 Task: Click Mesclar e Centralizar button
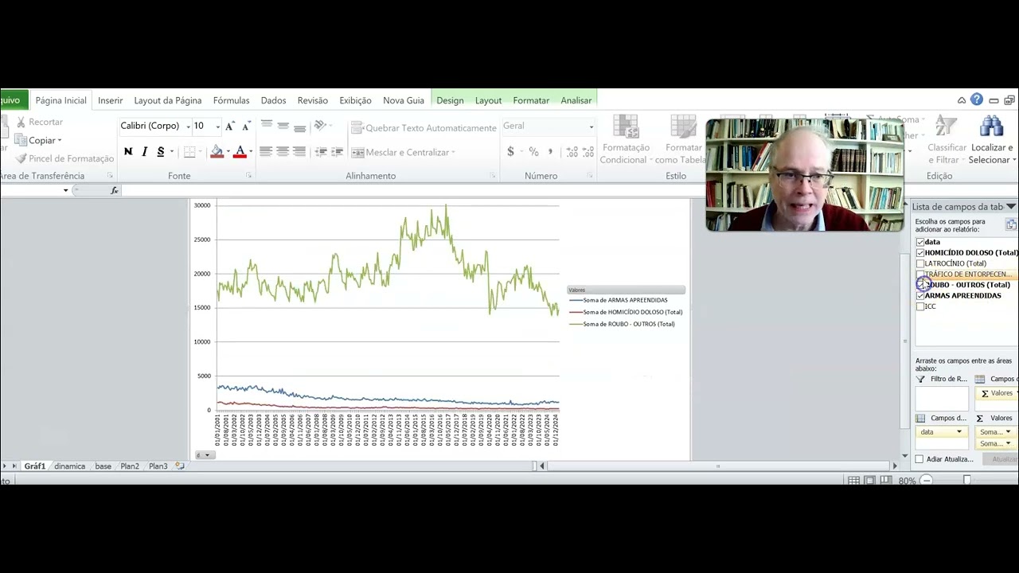coord(403,152)
